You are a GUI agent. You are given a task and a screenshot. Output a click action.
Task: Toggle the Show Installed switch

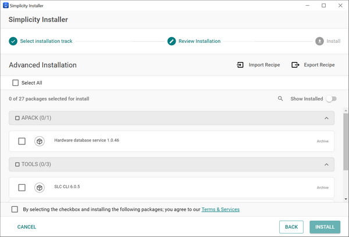pyautogui.click(x=331, y=99)
